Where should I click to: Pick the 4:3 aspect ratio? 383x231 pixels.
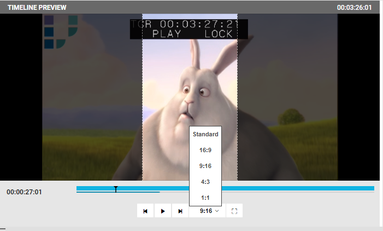click(205, 182)
